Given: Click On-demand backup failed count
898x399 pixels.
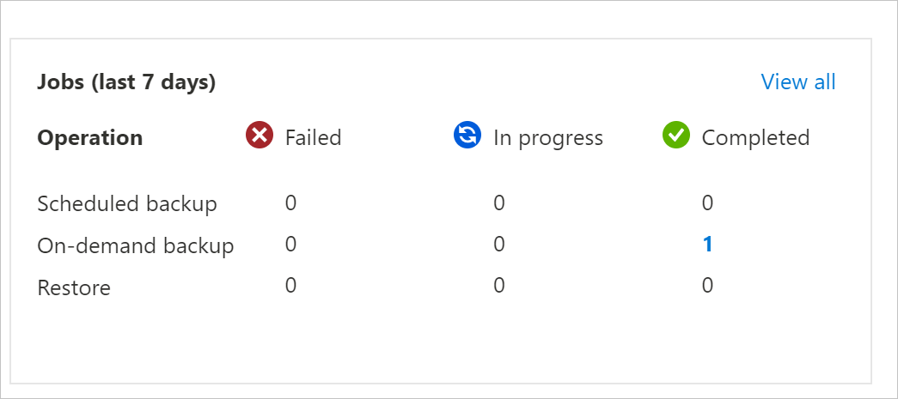Looking at the screenshot, I should [290, 245].
